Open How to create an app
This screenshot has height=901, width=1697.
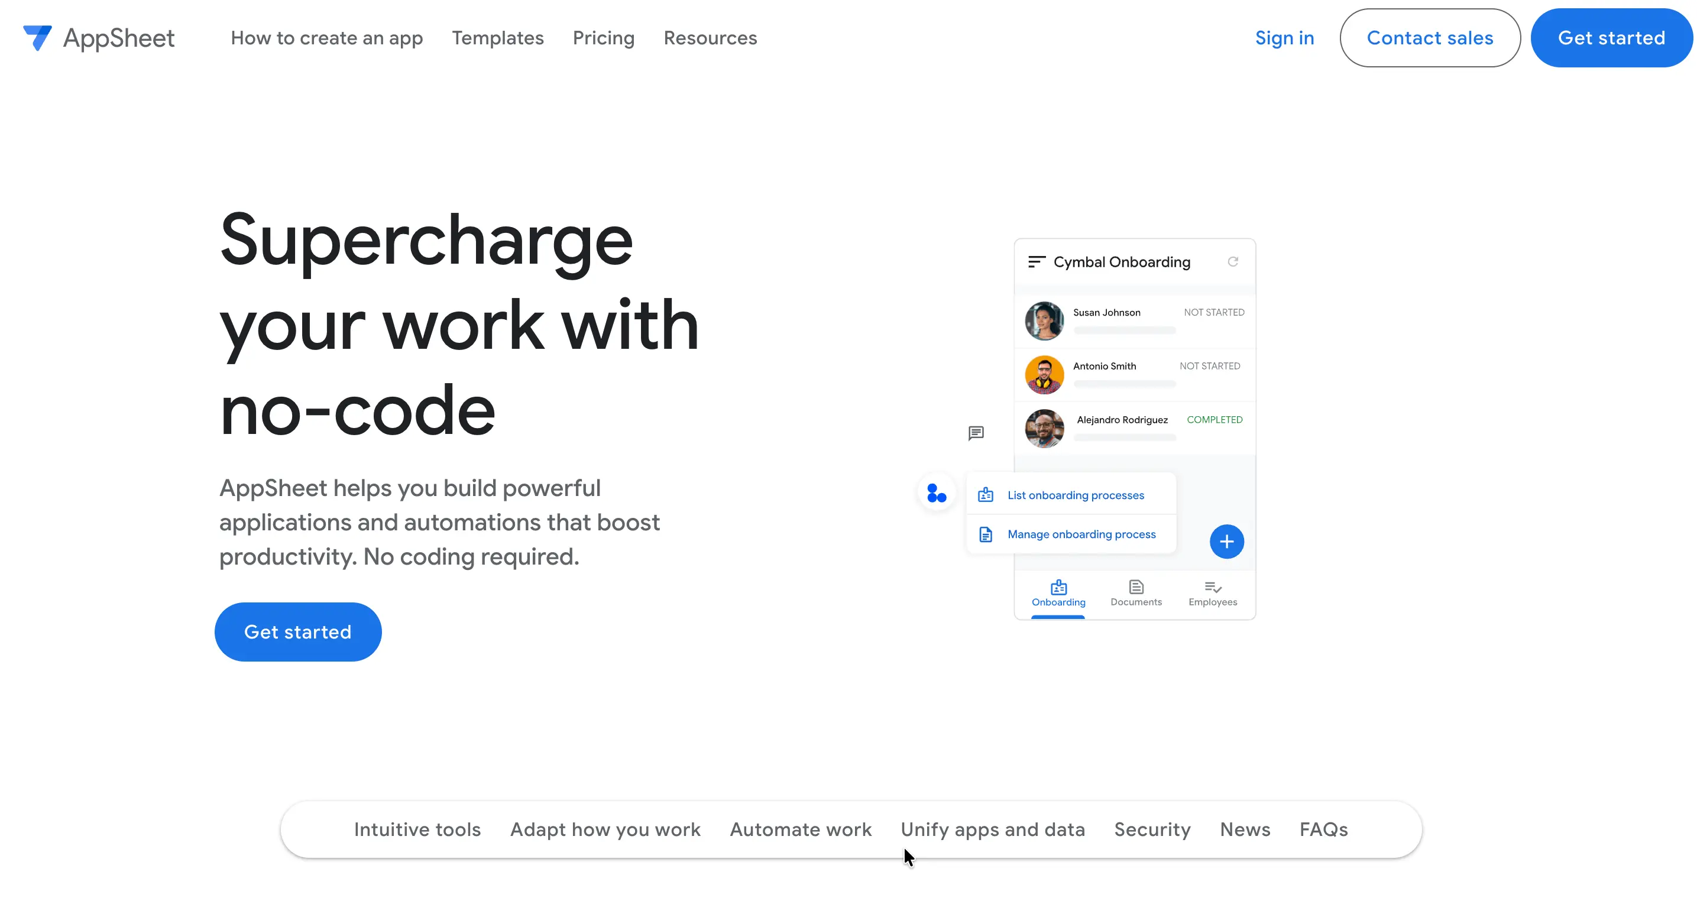327,38
